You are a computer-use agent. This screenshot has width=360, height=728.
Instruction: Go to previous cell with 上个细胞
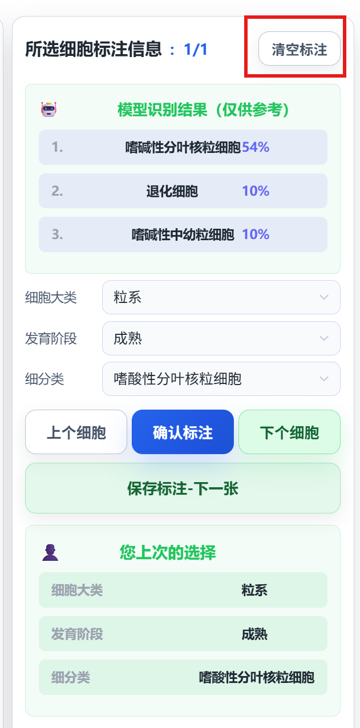pos(76,432)
